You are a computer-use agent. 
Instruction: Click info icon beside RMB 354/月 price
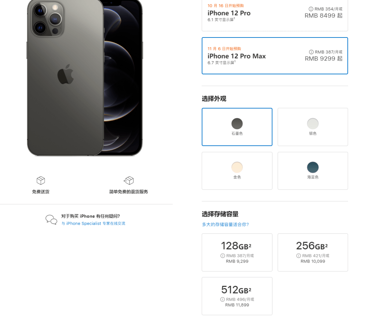(x=311, y=9)
